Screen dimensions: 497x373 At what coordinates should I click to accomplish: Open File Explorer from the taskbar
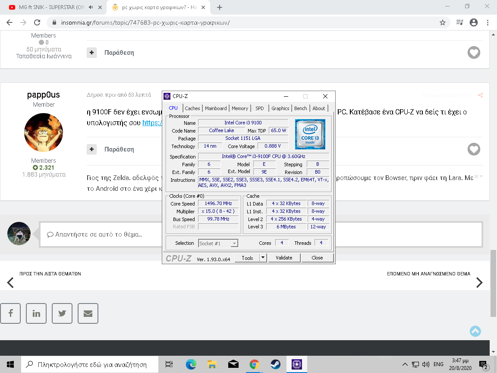212,364
